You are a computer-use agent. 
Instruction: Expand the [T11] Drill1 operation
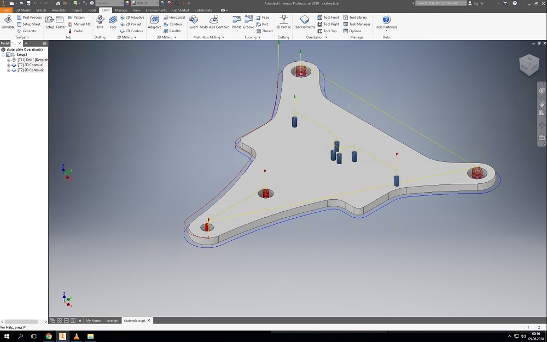[9, 60]
